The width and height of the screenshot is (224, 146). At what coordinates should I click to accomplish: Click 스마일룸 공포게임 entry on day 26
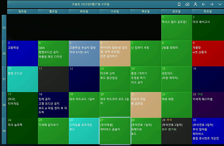click(x=81, y=125)
